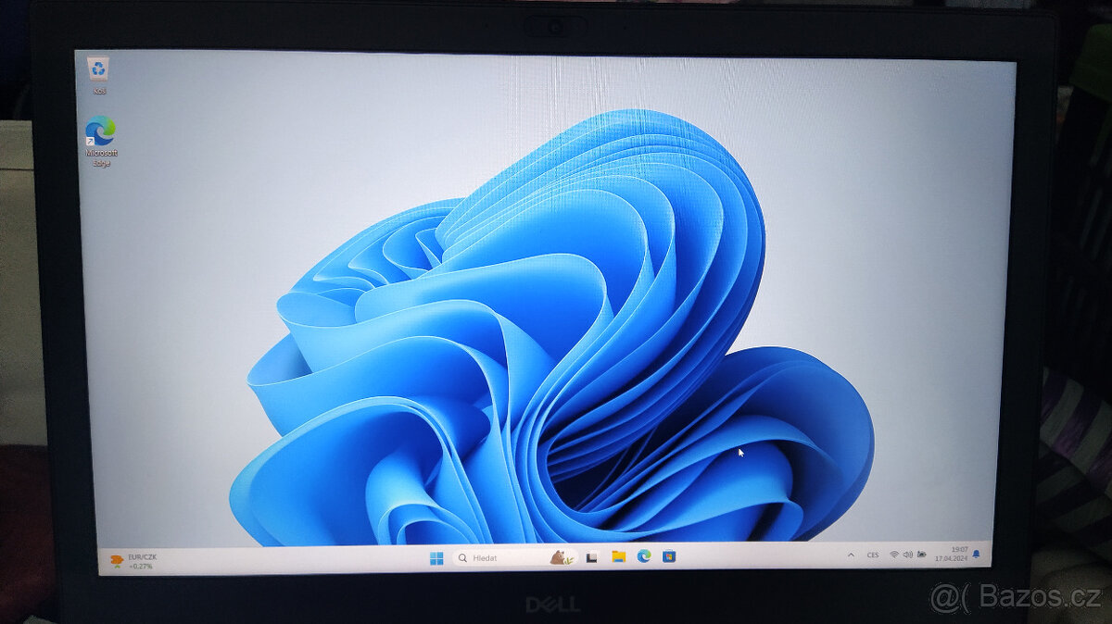
Task: Expand the hidden tray icons chevron
Action: [x=851, y=555]
